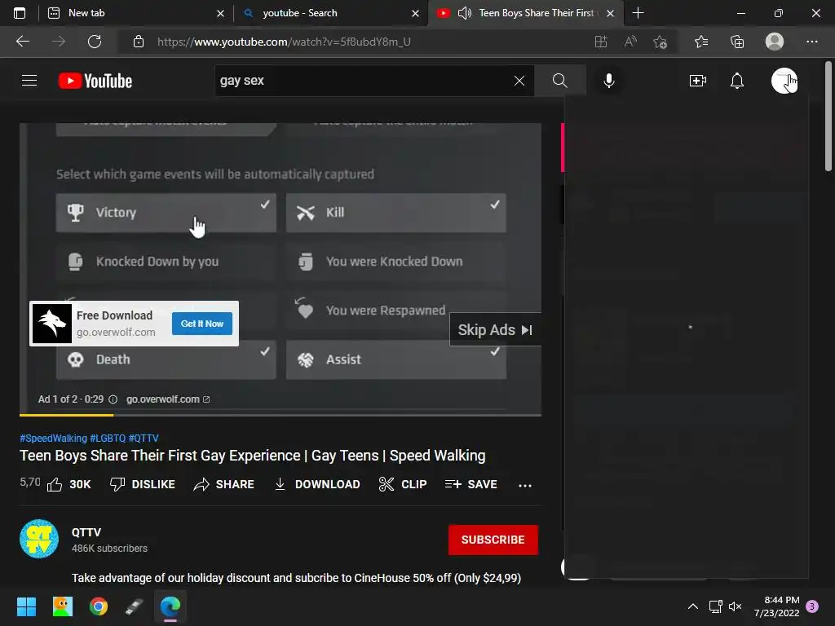Open browser Collections
Viewport: 835px width, 626px height.
click(737, 42)
